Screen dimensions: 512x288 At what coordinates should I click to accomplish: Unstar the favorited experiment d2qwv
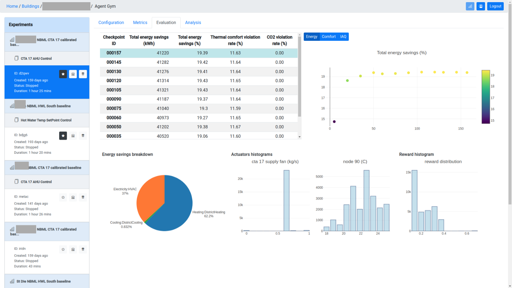[63, 74]
